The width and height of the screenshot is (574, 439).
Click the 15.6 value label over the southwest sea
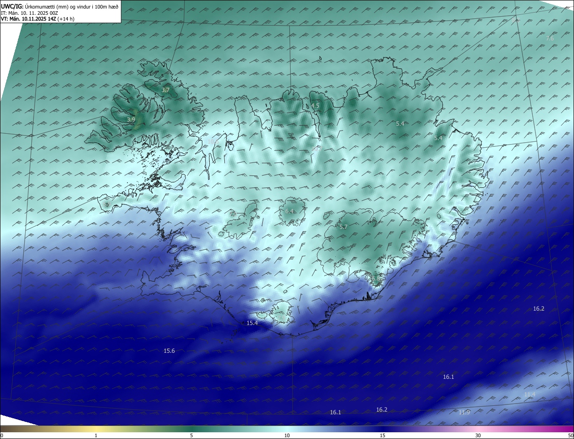coord(170,351)
